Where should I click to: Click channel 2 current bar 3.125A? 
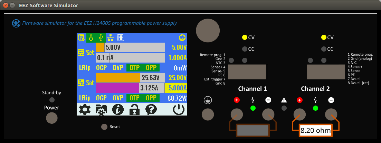click(130, 88)
